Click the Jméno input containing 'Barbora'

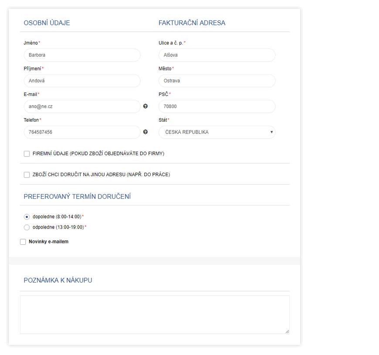82,55
